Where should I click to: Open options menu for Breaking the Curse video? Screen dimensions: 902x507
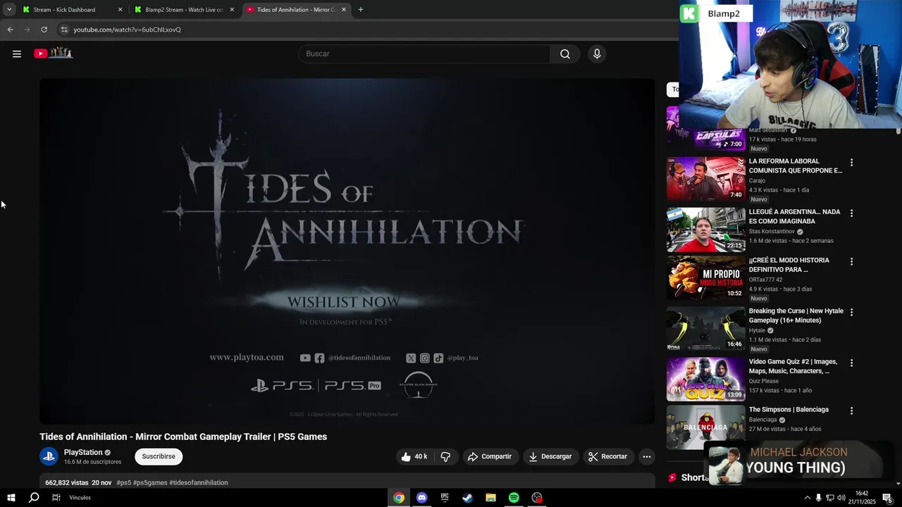tap(851, 313)
